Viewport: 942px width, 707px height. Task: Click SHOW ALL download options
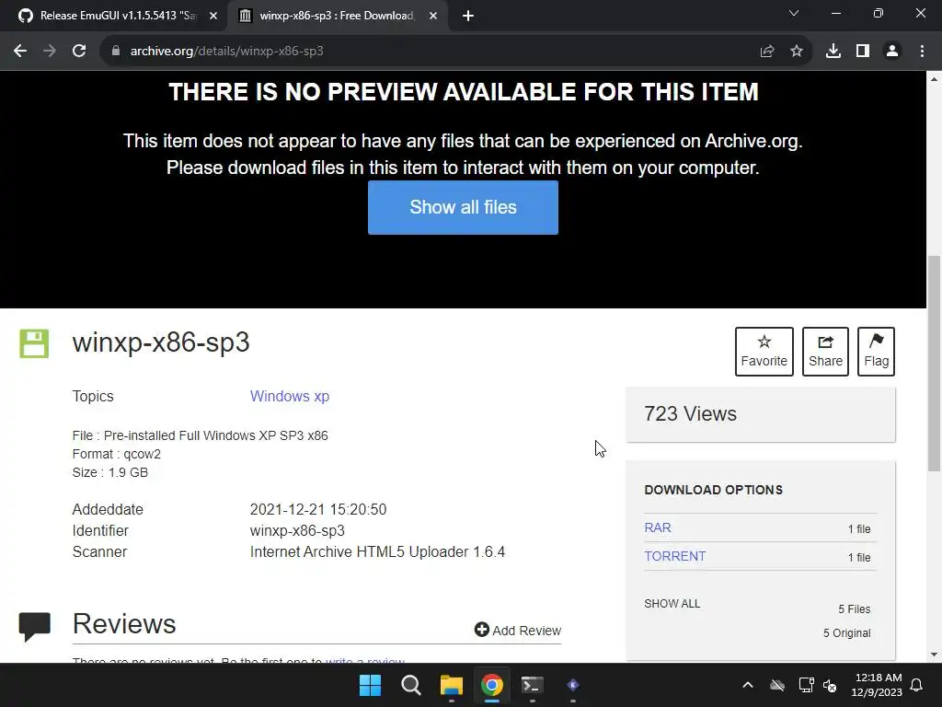point(672,604)
